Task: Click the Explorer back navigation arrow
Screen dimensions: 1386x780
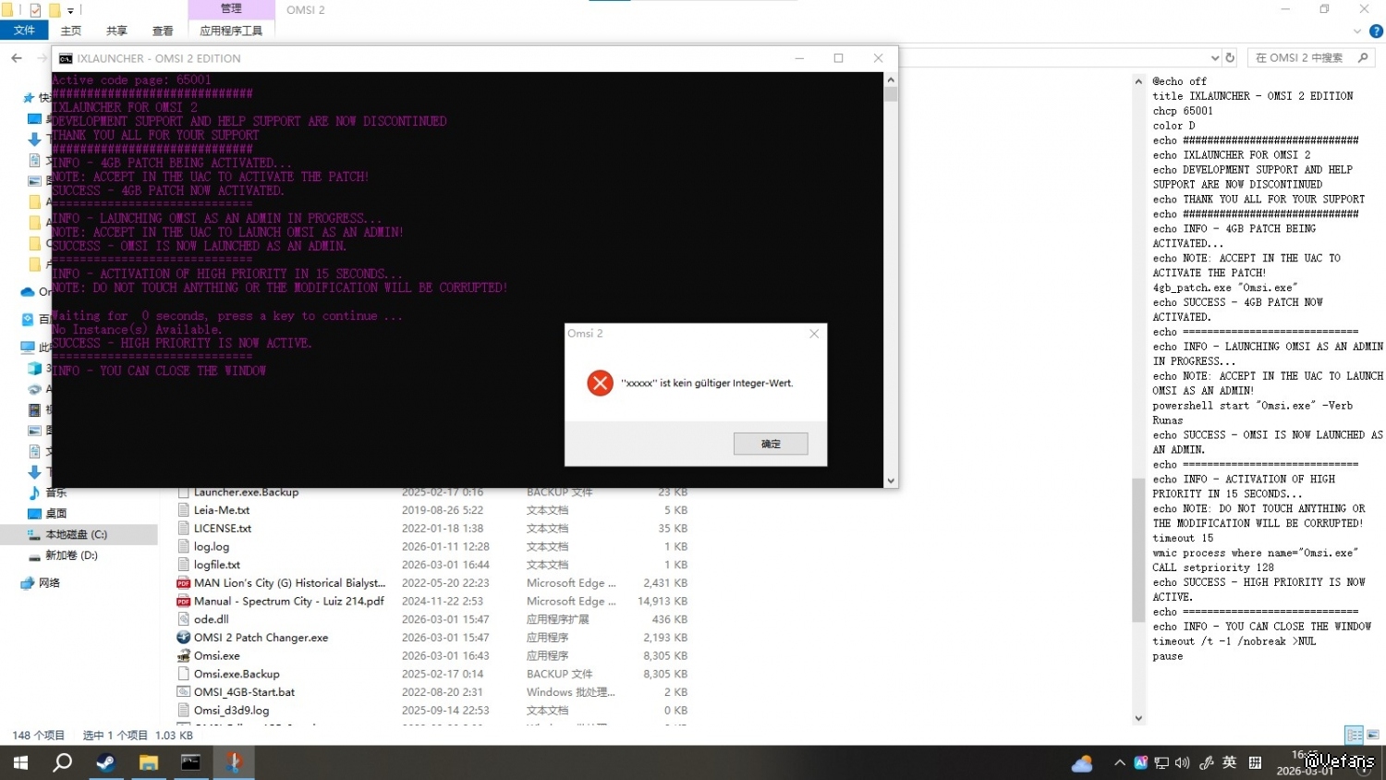Action: point(17,58)
